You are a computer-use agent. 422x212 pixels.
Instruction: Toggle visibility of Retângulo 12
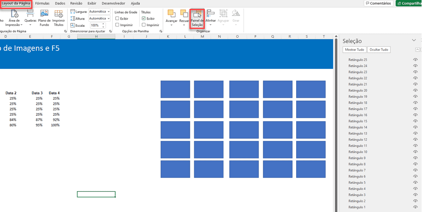click(415, 140)
